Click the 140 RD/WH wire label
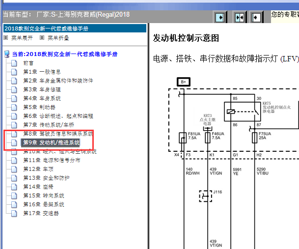This screenshot has width=299, height=249. tap(192, 171)
